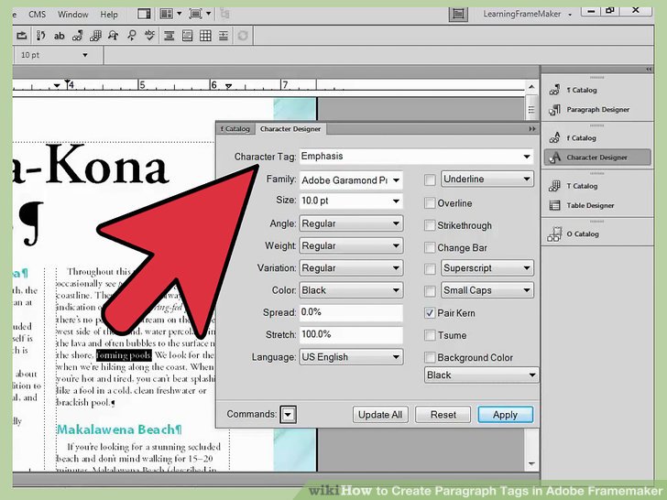Uncheck the Pair Kern checkbox
Viewport: 667px width, 500px height.
[430, 313]
